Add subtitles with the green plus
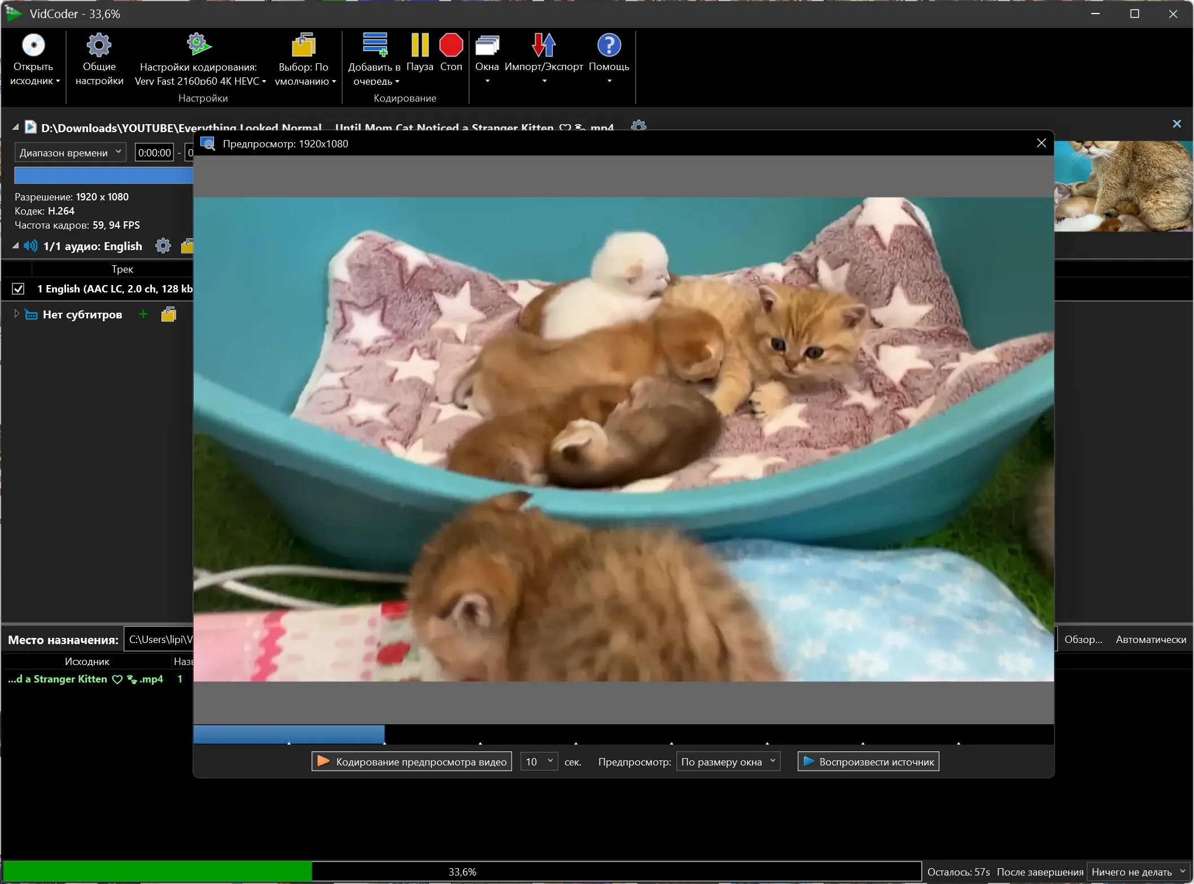 click(x=143, y=314)
